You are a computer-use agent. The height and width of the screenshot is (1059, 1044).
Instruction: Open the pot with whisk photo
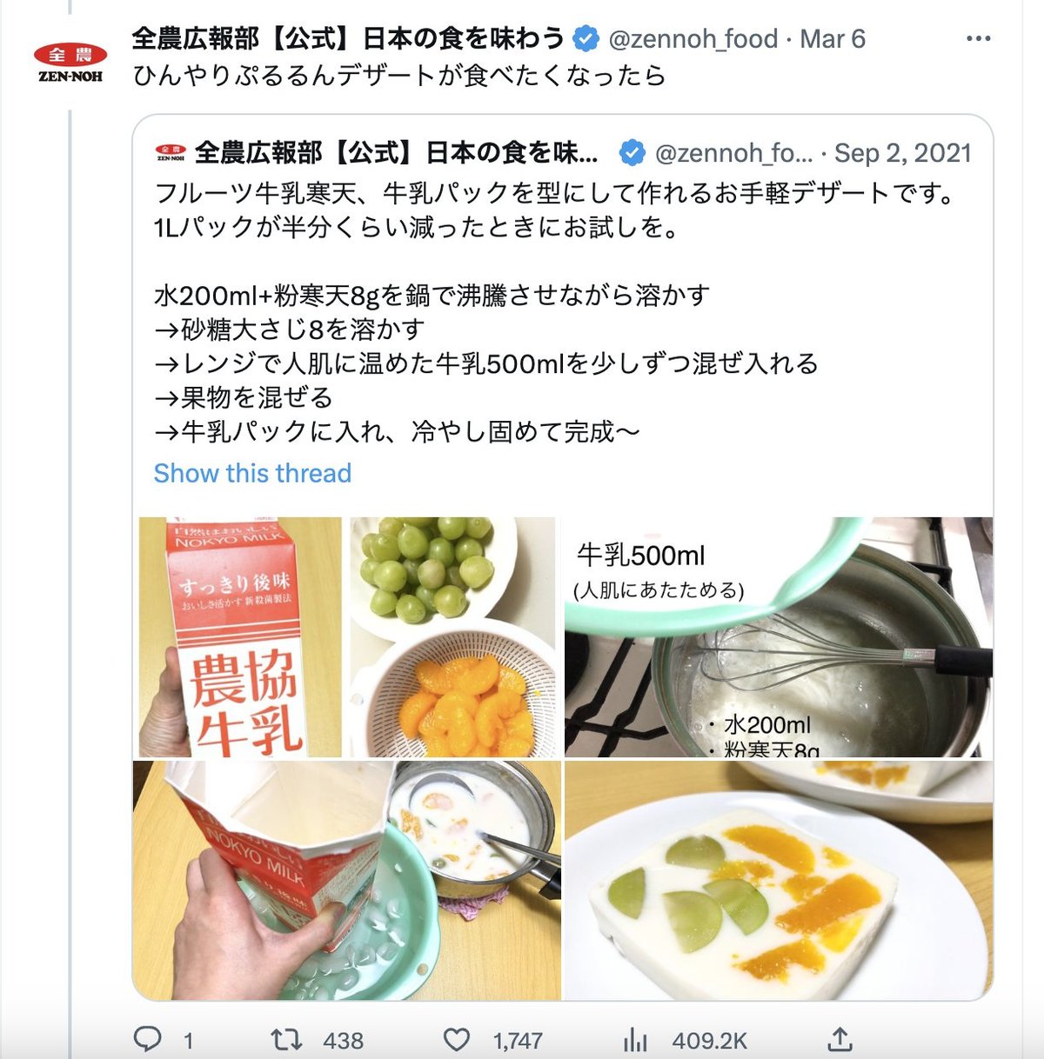(x=779, y=636)
